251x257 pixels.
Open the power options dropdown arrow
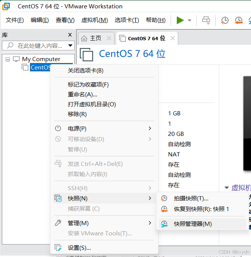tap(190, 20)
